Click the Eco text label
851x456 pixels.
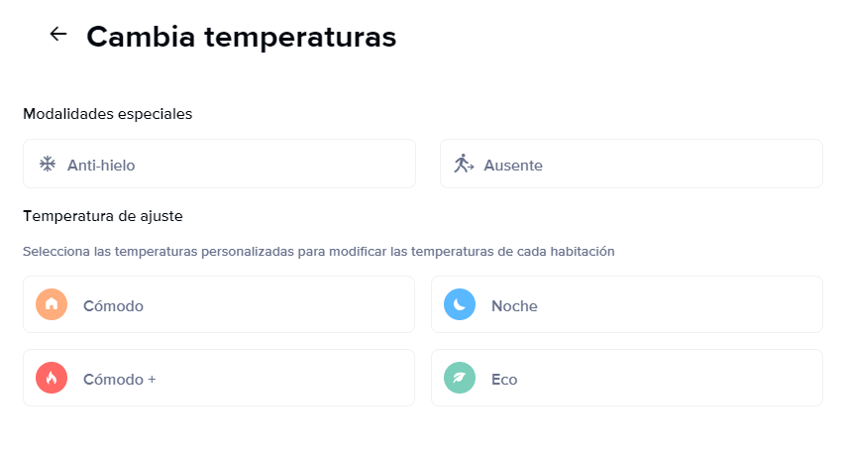(504, 379)
